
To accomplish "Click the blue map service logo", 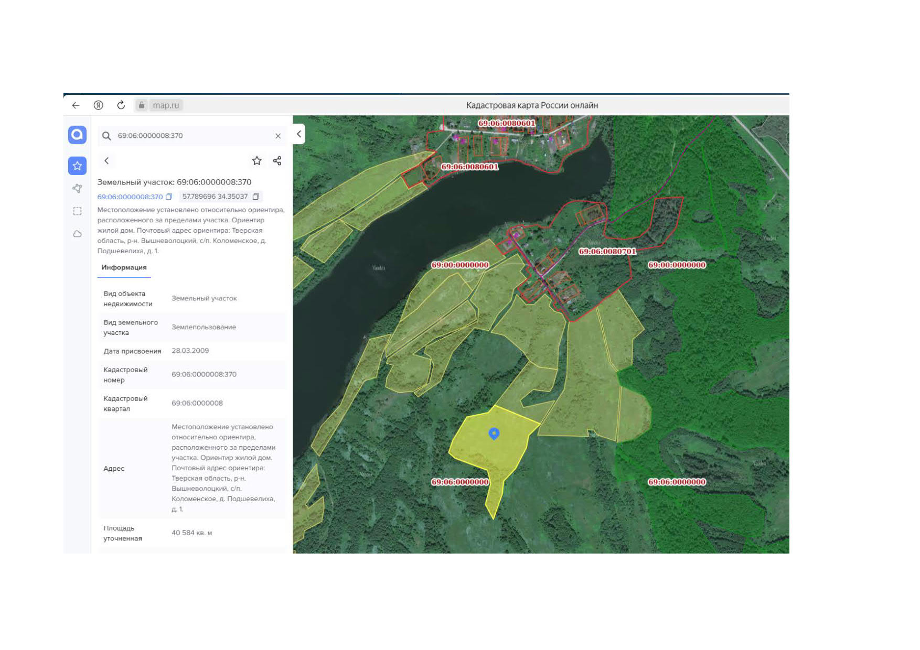I will click(x=77, y=135).
